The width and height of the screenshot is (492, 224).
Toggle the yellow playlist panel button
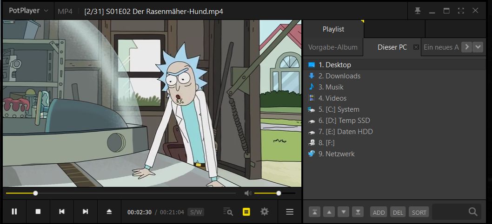tap(246, 212)
